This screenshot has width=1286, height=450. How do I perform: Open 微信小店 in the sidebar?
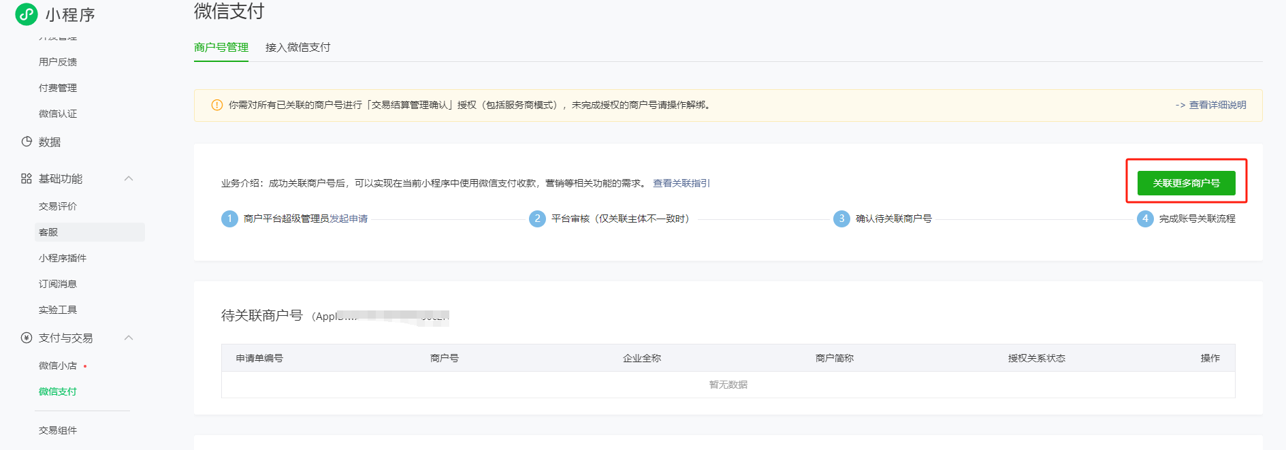coord(58,366)
